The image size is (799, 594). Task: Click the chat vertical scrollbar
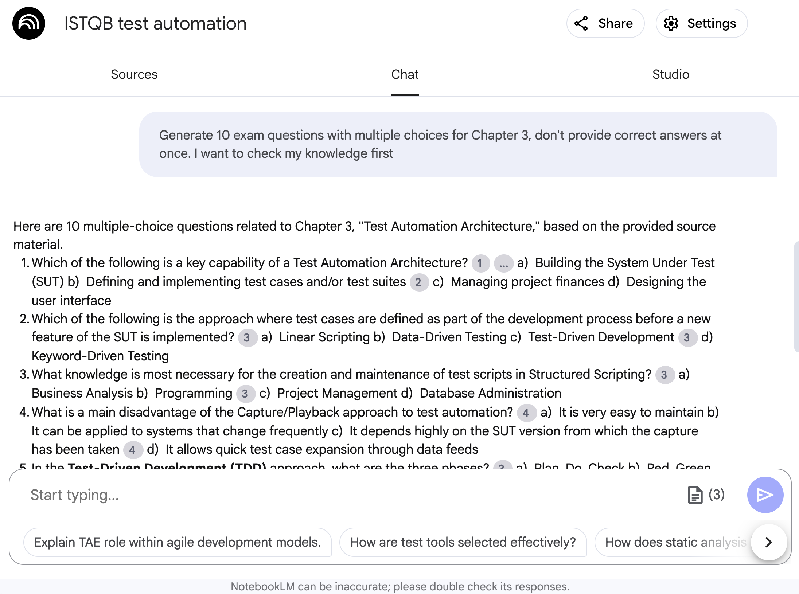pos(796,297)
